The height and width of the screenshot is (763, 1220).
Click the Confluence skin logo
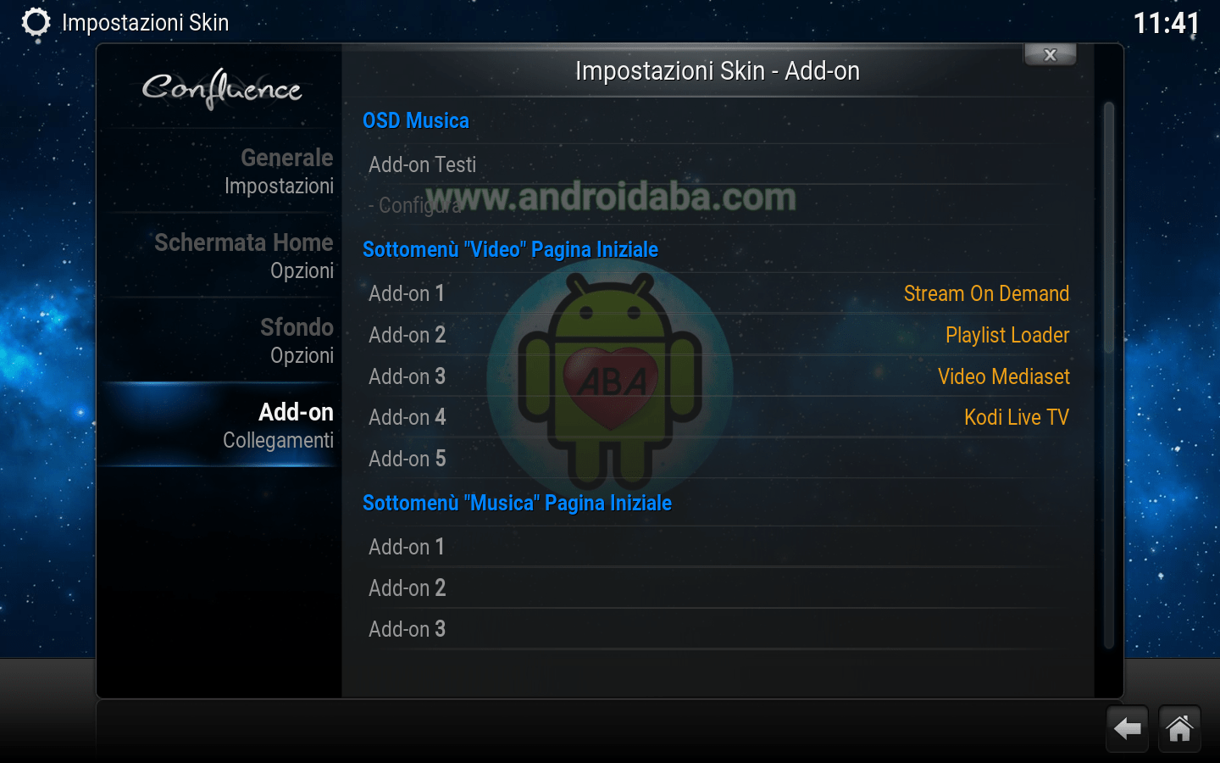coord(222,88)
